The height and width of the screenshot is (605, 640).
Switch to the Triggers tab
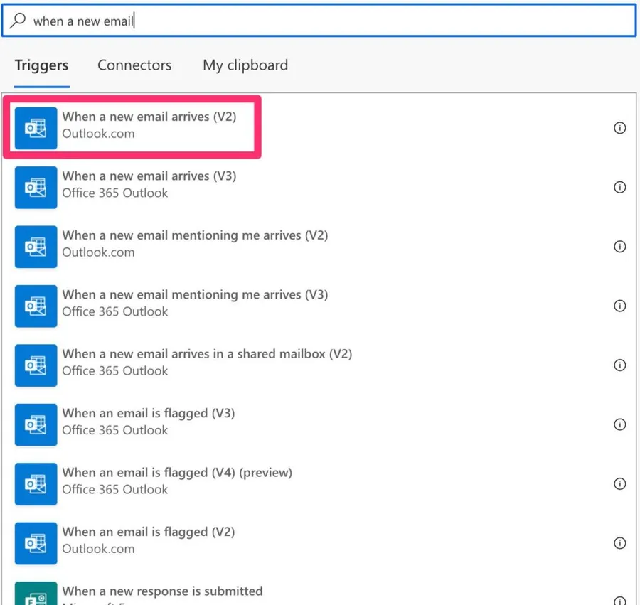point(42,65)
